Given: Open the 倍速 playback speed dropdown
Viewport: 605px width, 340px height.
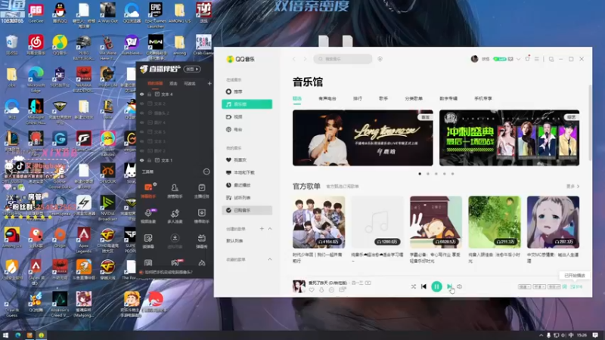Looking at the screenshot, I should pyautogui.click(x=524, y=287).
